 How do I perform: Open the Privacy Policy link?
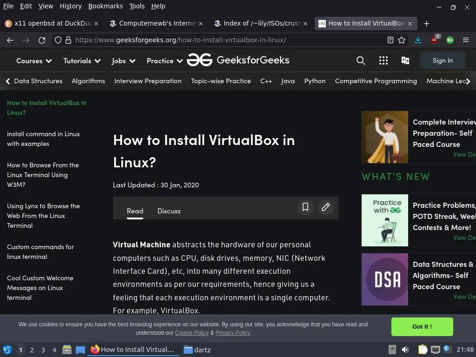click(x=233, y=333)
